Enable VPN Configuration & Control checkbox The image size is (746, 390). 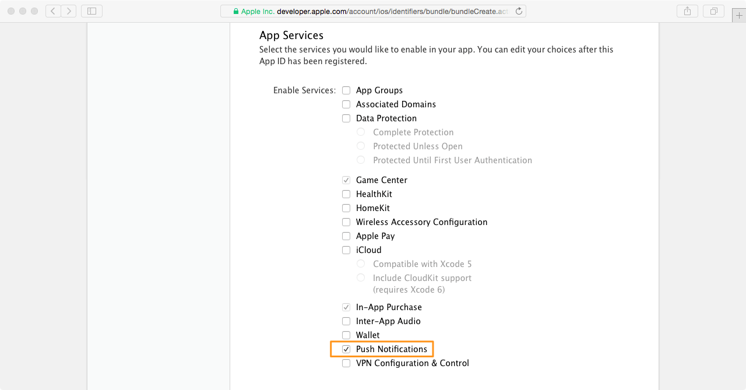click(346, 363)
